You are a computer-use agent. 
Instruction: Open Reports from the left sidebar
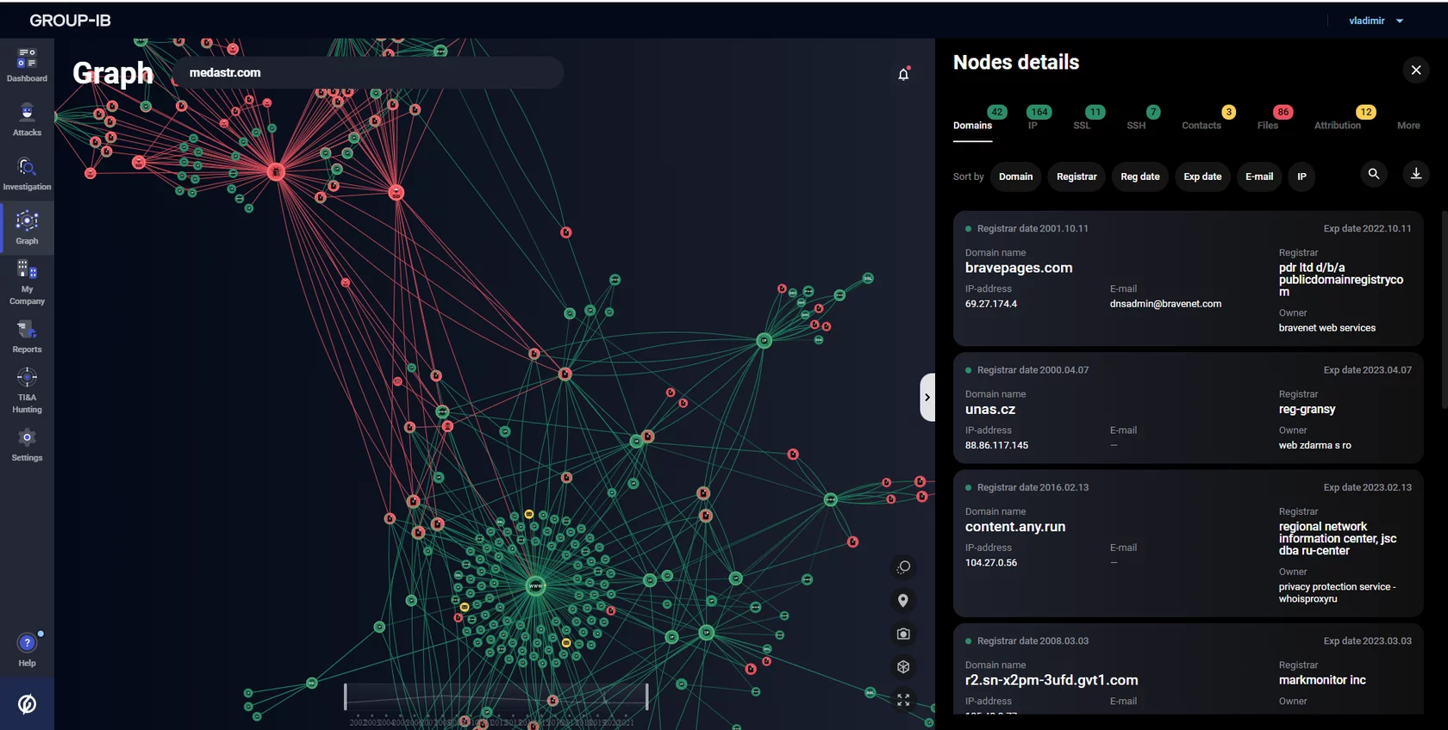tap(27, 337)
